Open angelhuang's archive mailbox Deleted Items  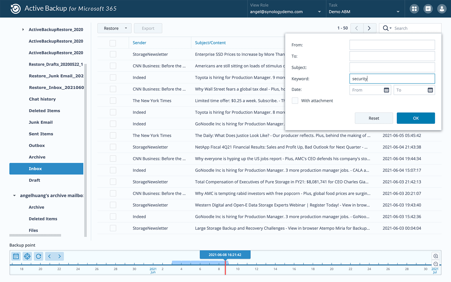pos(43,219)
